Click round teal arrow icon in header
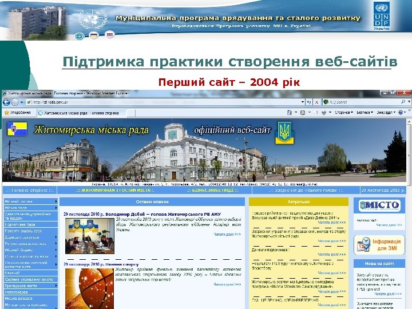The width and height of the screenshot is (412, 309). (80, 36)
